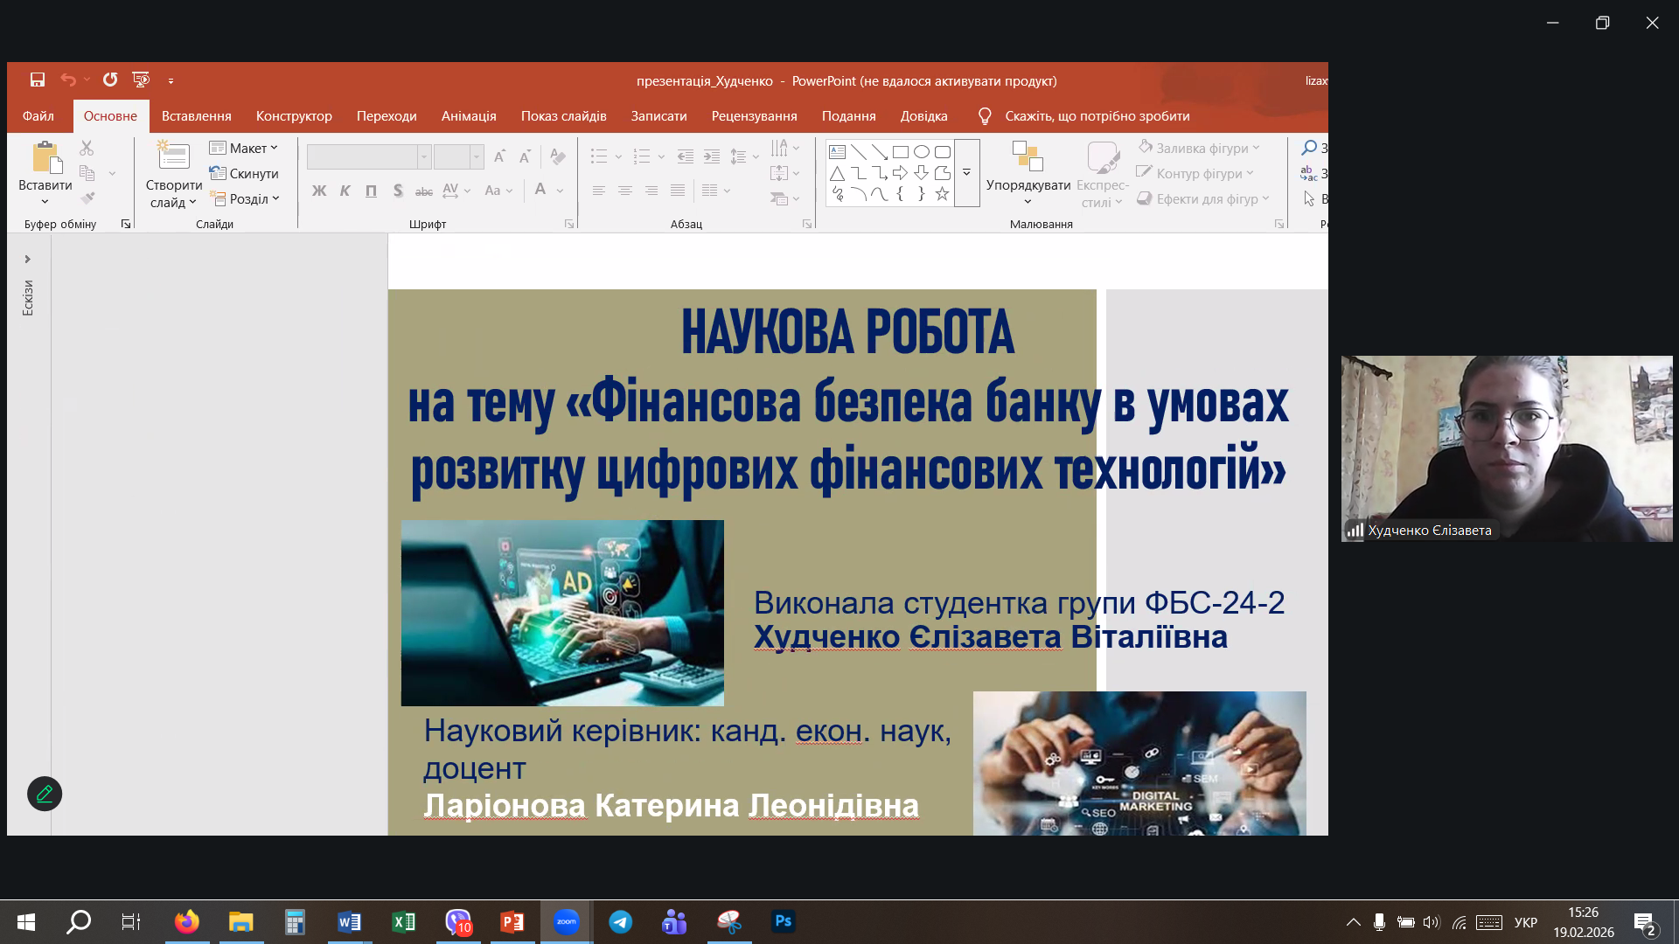Click the Start From Beginning slideshow icon
1679x944 pixels.
140,80
